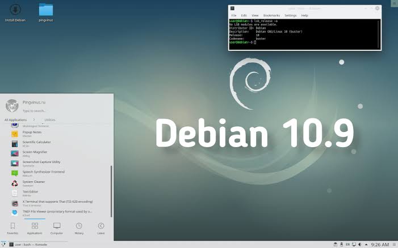Click All Applications breadcrumb in launcher
The width and height of the screenshot is (398, 248).
click(15, 120)
